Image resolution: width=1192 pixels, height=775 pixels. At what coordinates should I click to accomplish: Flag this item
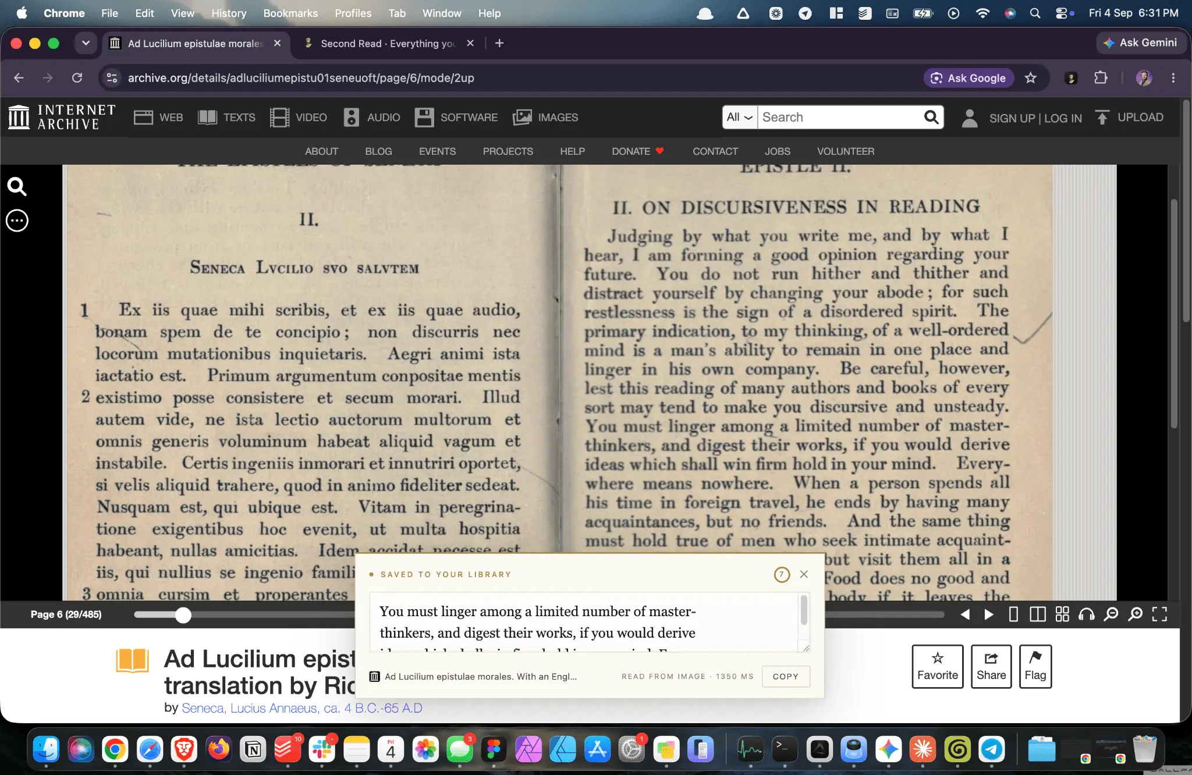pyautogui.click(x=1035, y=666)
